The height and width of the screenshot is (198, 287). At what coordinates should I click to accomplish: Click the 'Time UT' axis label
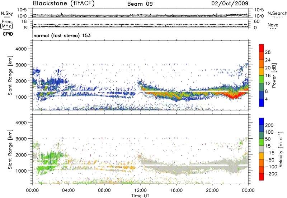[x=140, y=196]
